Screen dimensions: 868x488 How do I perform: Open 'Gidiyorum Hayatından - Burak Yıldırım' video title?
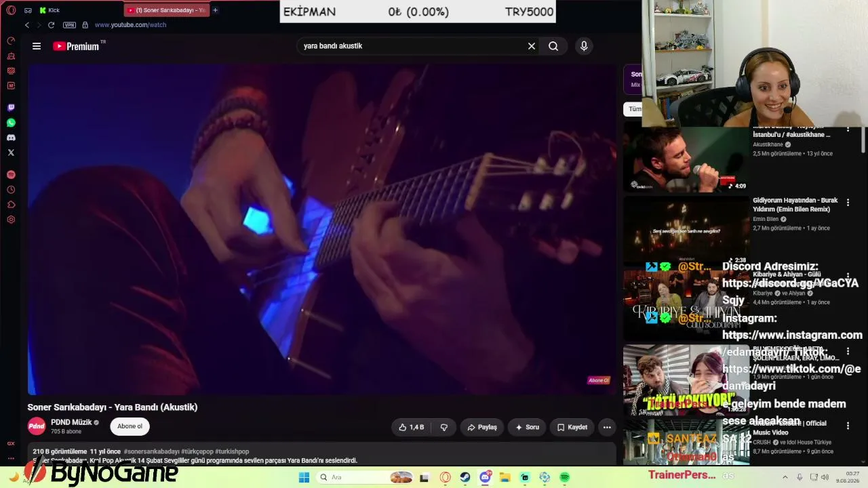[x=795, y=205]
